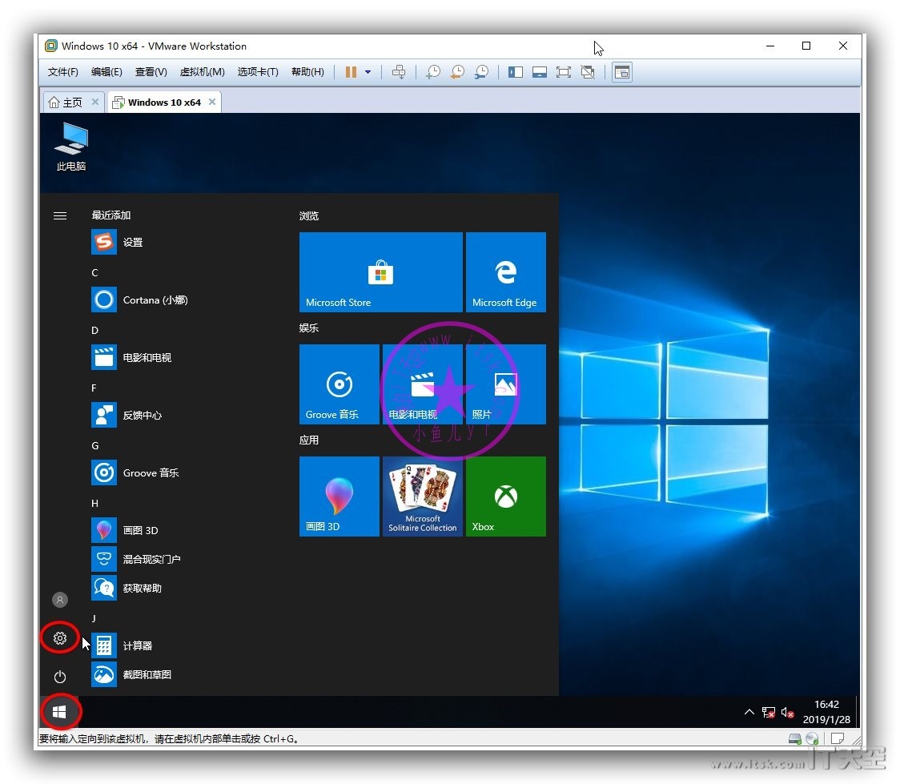
Task: Jump to letter G section header
Action: 94,445
